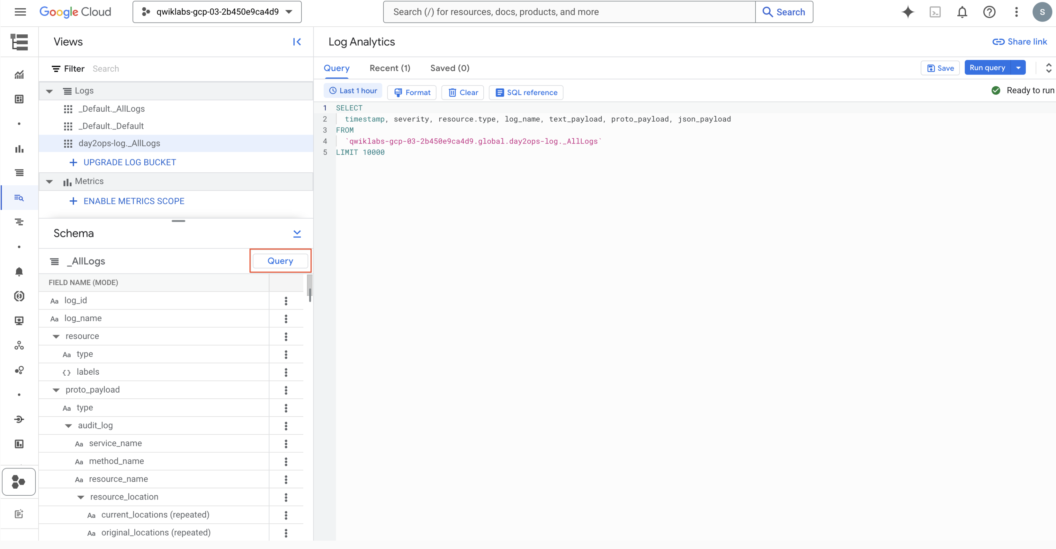
Task: Open notifications bell icon
Action: tap(962, 12)
